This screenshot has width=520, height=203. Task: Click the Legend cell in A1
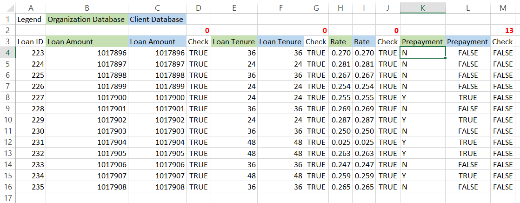pos(30,20)
